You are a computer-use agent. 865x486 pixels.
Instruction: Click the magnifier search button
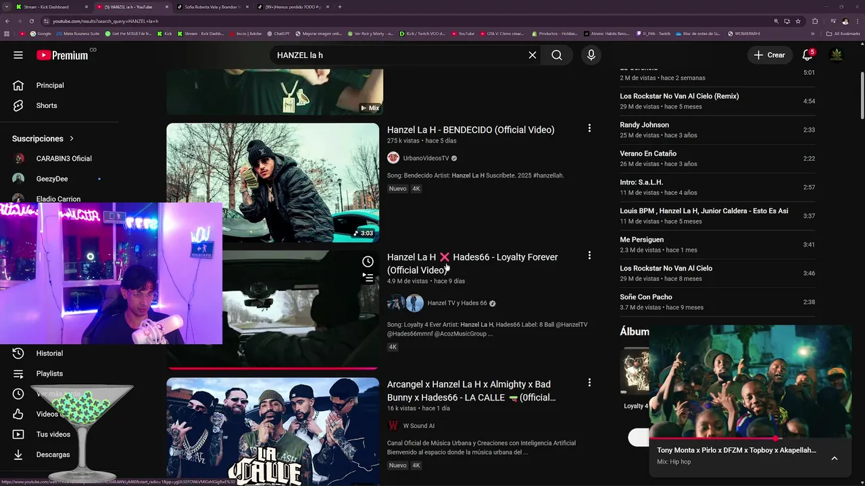click(557, 55)
